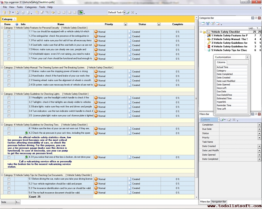Open the Default Task View dropdown
This screenshot has width=262, height=209.
click(x=124, y=13)
